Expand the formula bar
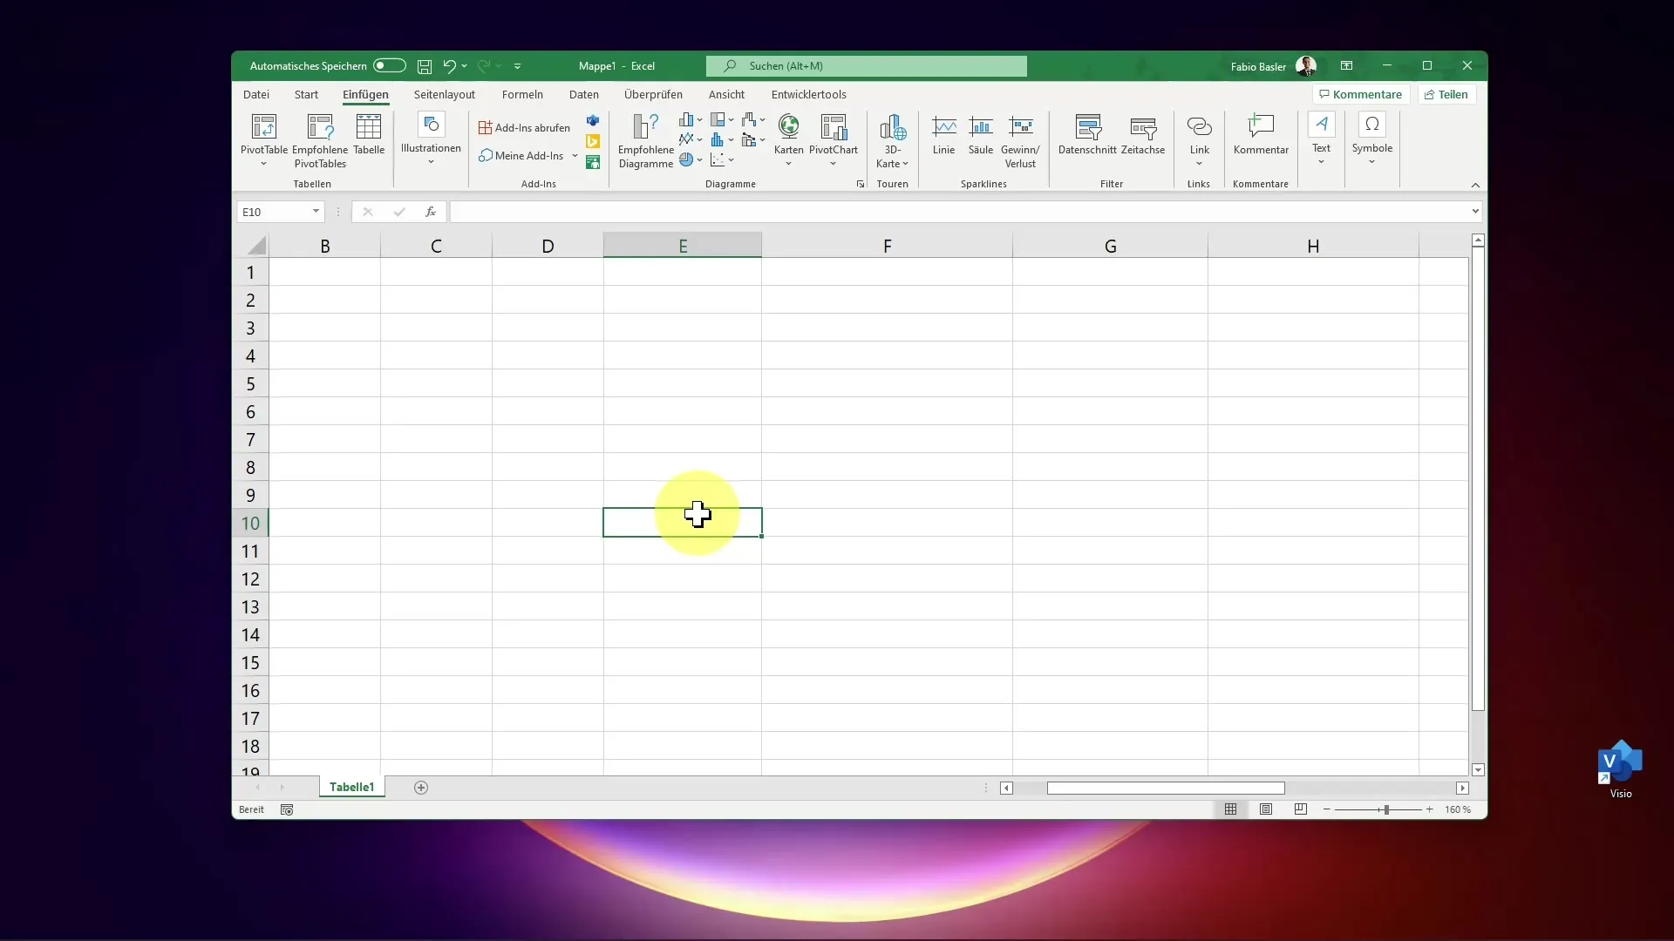 [x=1475, y=212]
